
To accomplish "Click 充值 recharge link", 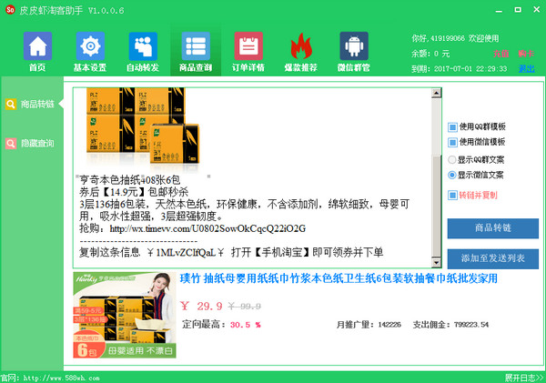I will [500, 53].
